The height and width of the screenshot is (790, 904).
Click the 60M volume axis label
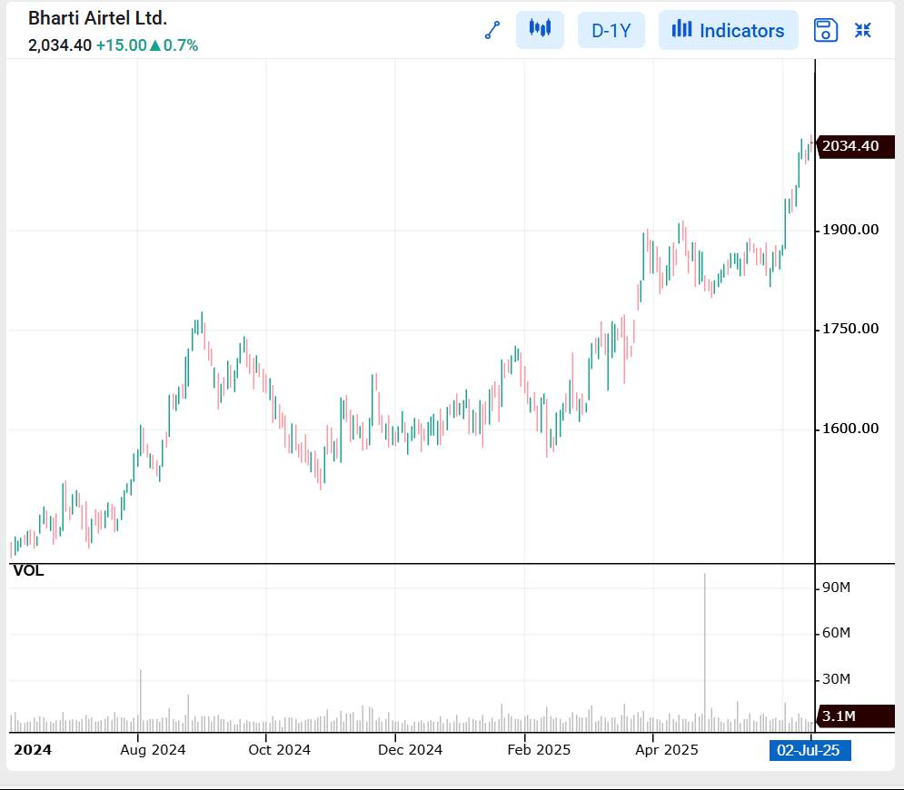(836, 633)
